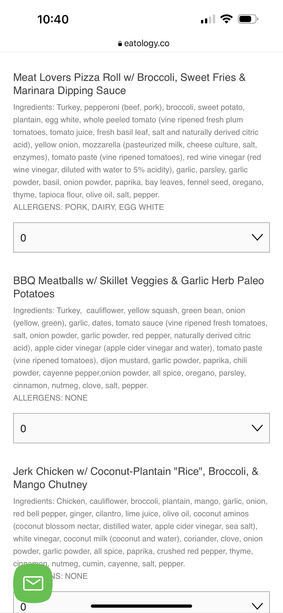The height and width of the screenshot is (613, 283).
Task: Tap Meat Lovers Pizza Roll meal title
Action: (x=129, y=84)
